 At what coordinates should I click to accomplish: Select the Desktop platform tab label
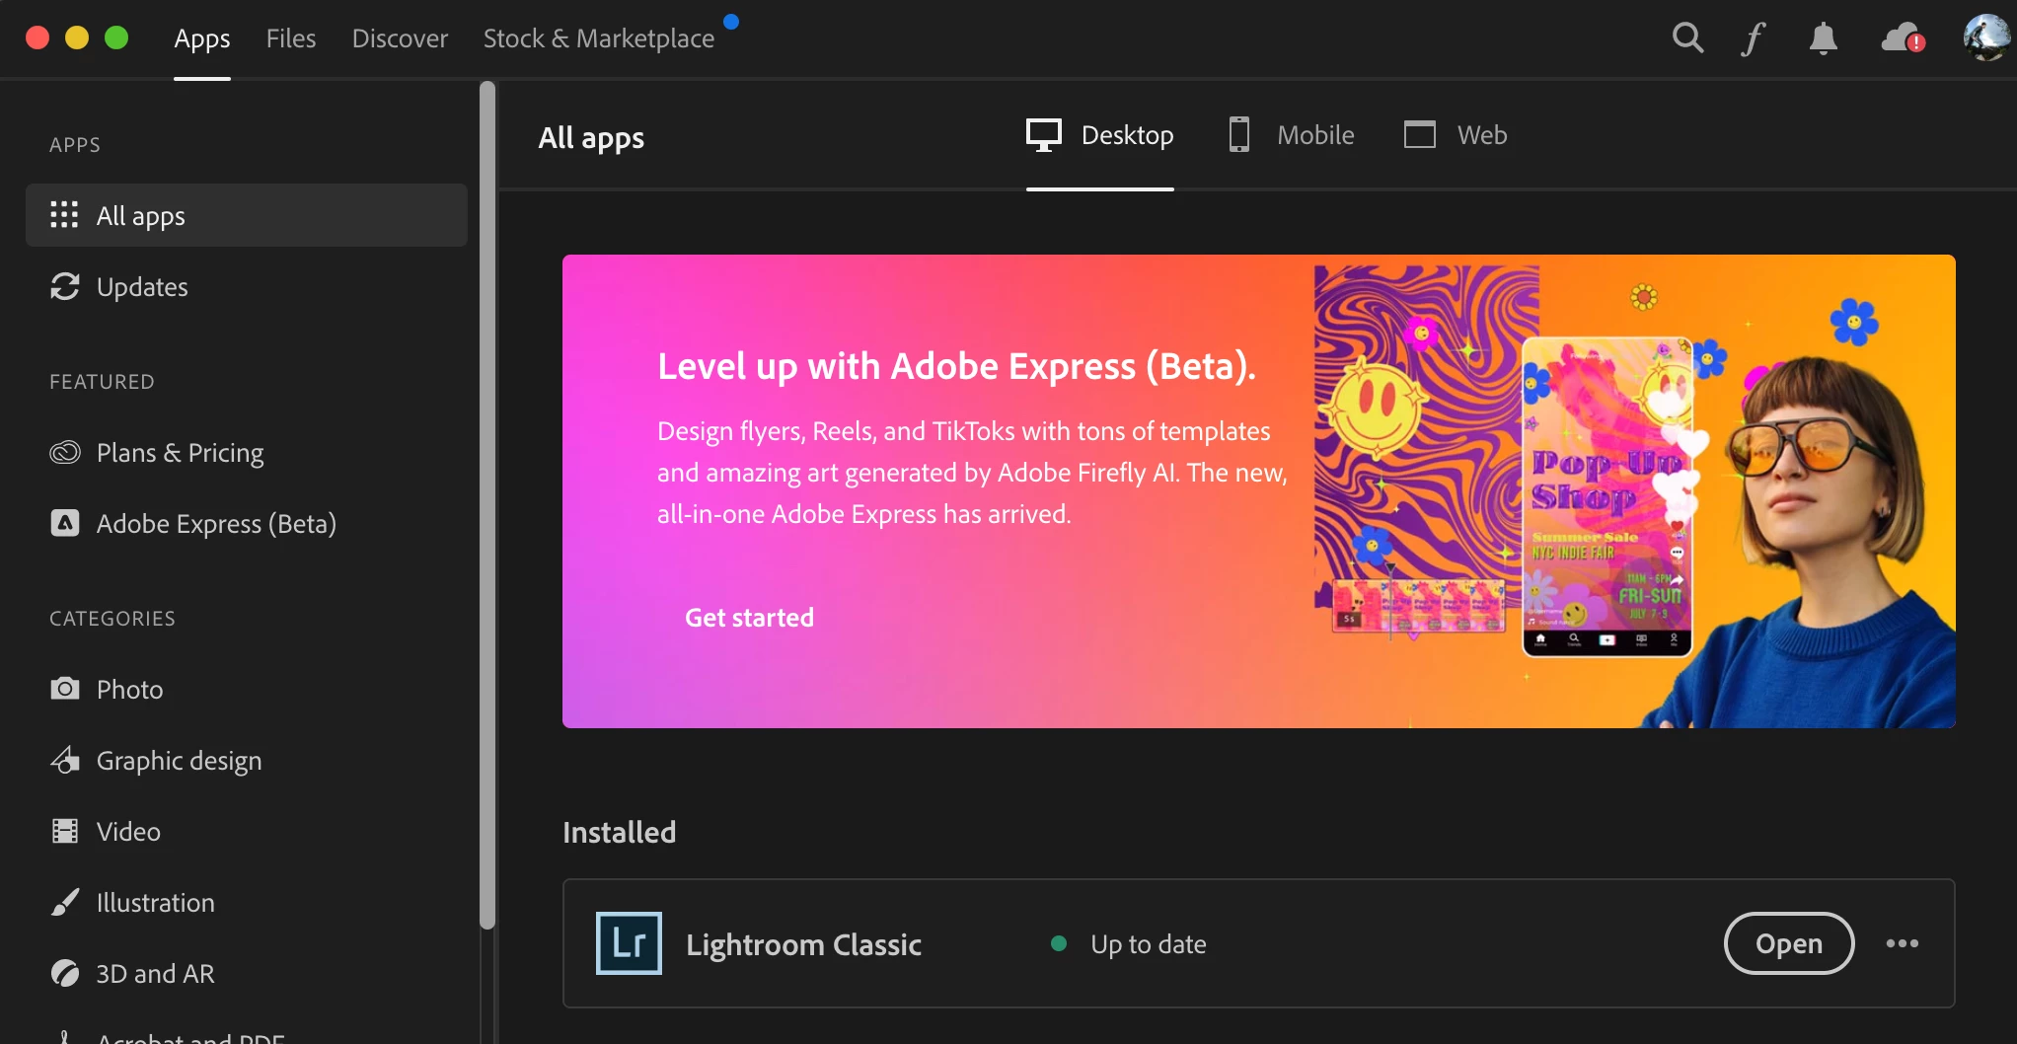pos(1127,135)
